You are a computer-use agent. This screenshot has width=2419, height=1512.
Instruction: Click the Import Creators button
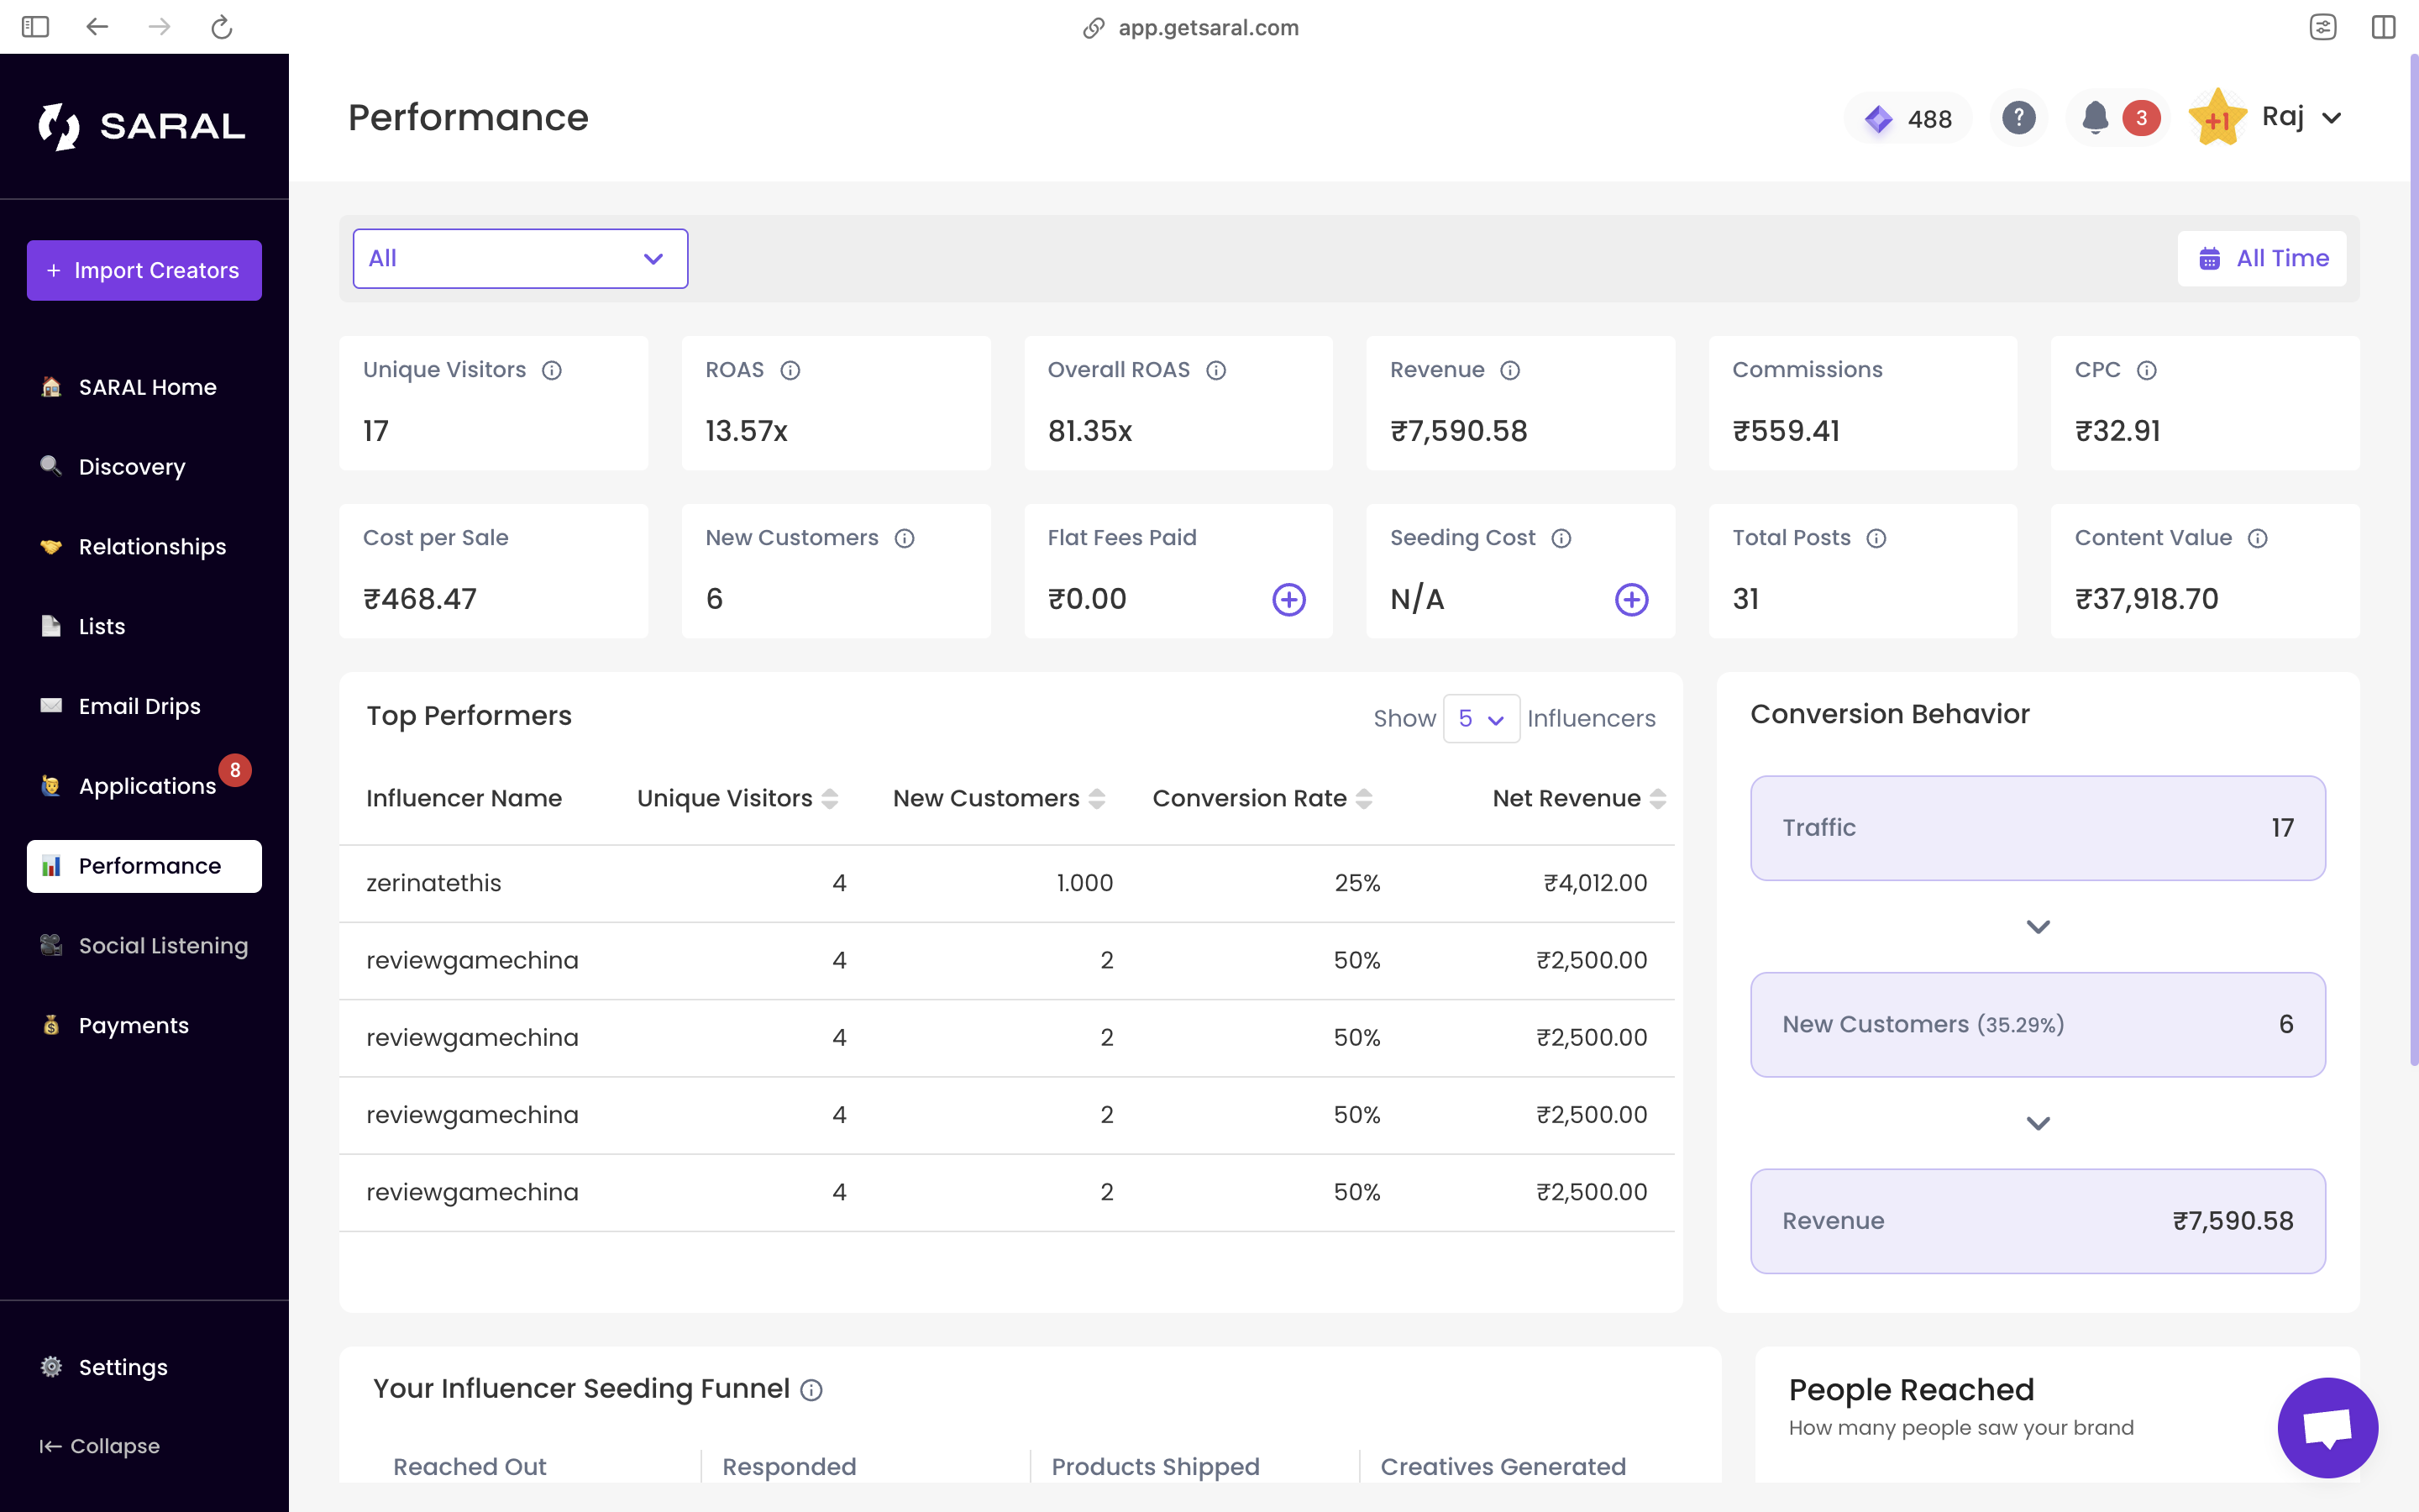point(144,270)
